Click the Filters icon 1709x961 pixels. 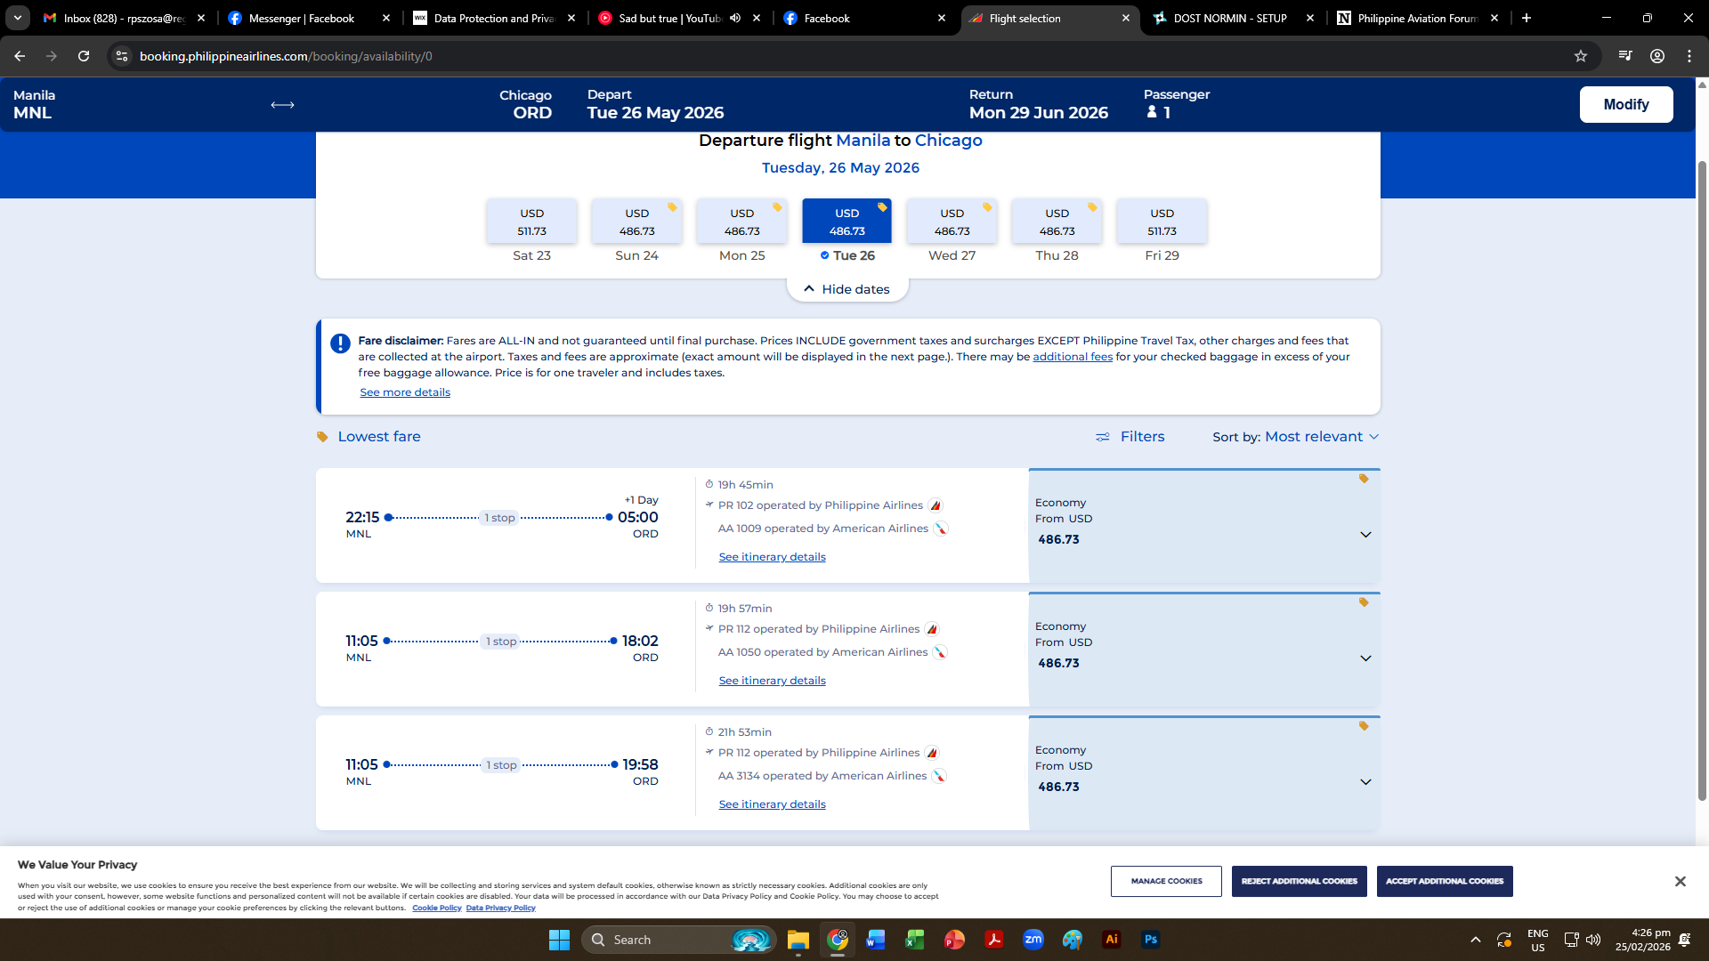point(1103,437)
